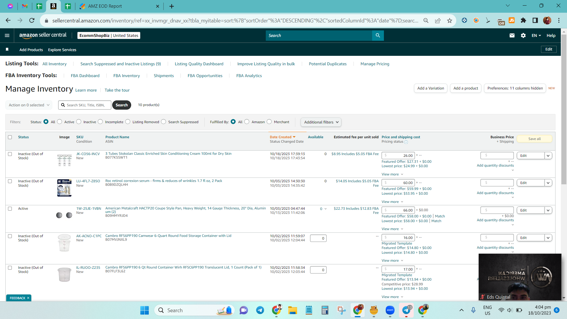This screenshot has height=319, width=567.
Task: Edit the 26.00 price field
Action: click(398, 156)
